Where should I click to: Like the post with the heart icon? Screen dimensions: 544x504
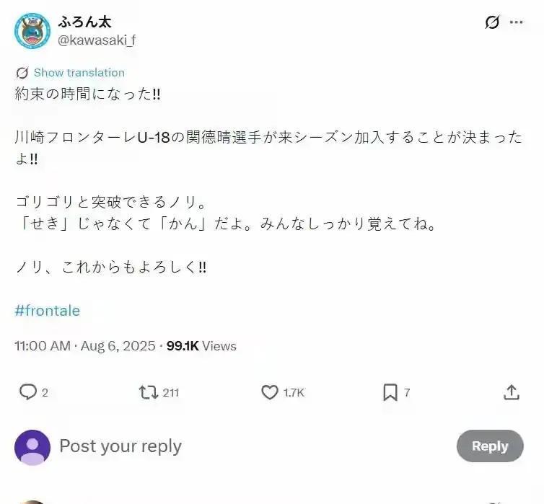click(x=270, y=392)
